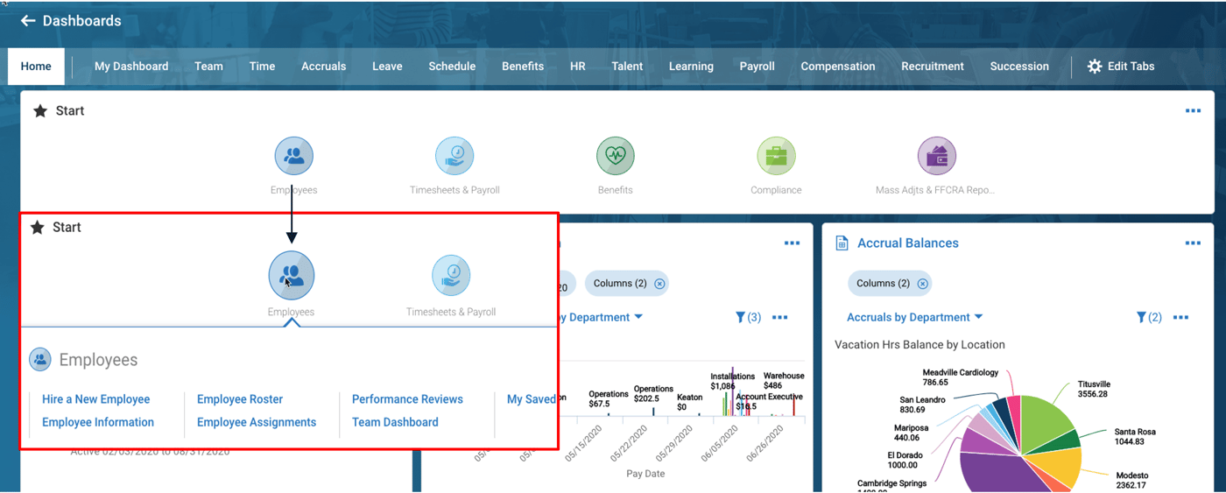
Task: Open the Leave tab
Action: 387,67
